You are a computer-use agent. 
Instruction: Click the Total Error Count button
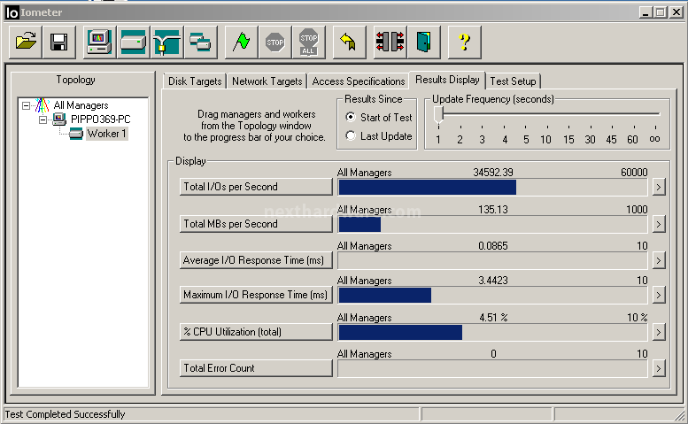(256, 368)
